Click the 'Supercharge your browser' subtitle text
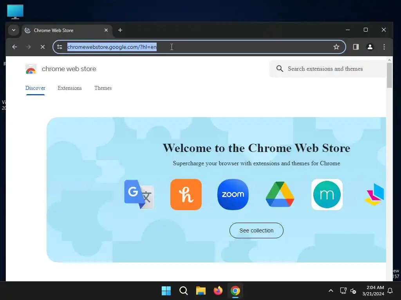The width and height of the screenshot is (401, 300). 256,163
